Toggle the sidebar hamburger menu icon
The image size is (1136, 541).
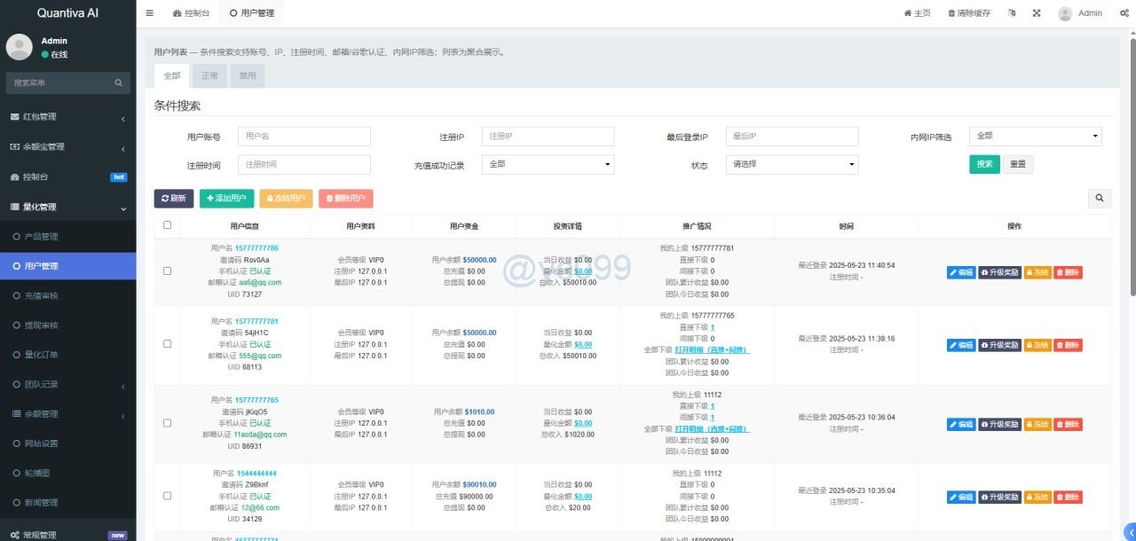pyautogui.click(x=149, y=13)
